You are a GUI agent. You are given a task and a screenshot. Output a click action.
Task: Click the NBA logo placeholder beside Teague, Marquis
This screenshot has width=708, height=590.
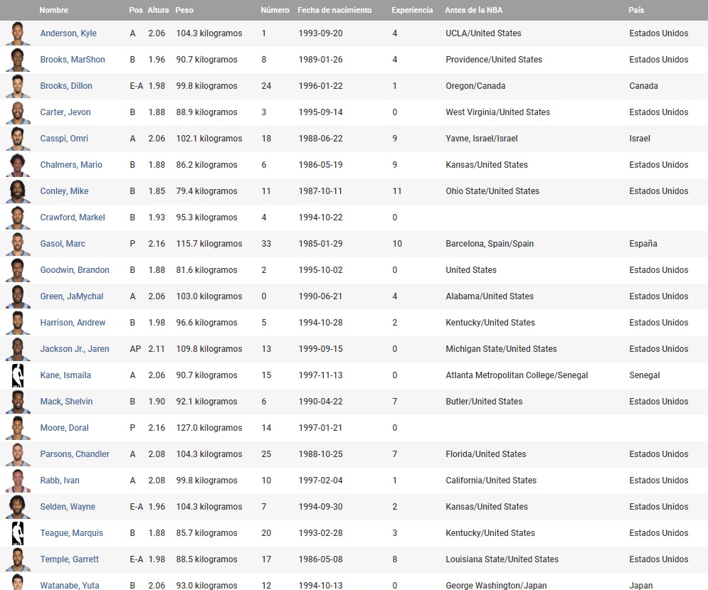click(18, 533)
